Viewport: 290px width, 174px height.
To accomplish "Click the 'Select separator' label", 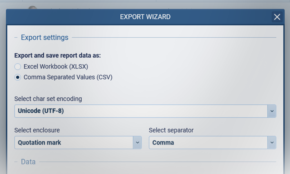I will tap(171, 130).
